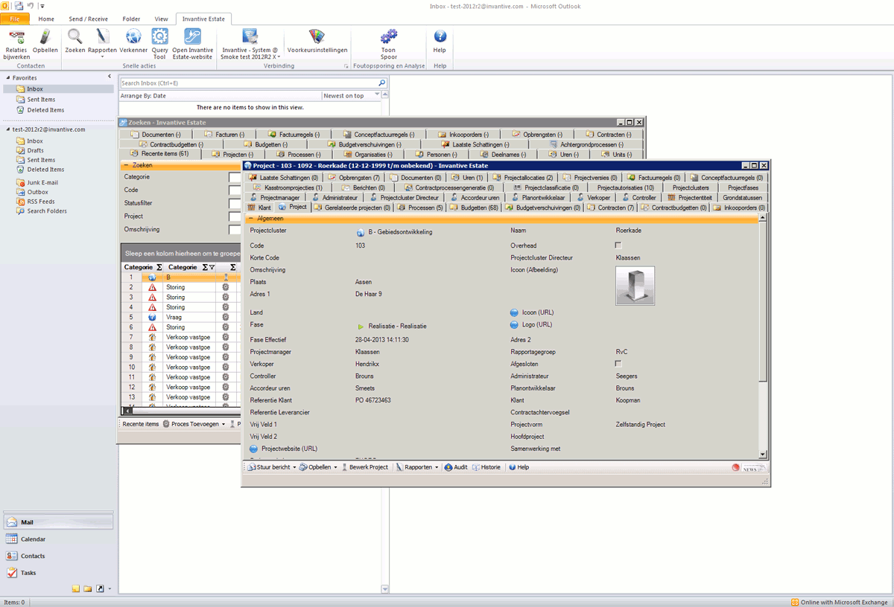The width and height of the screenshot is (894, 607).
Task: Toggle the Overhead checkbox
Action: 618,245
